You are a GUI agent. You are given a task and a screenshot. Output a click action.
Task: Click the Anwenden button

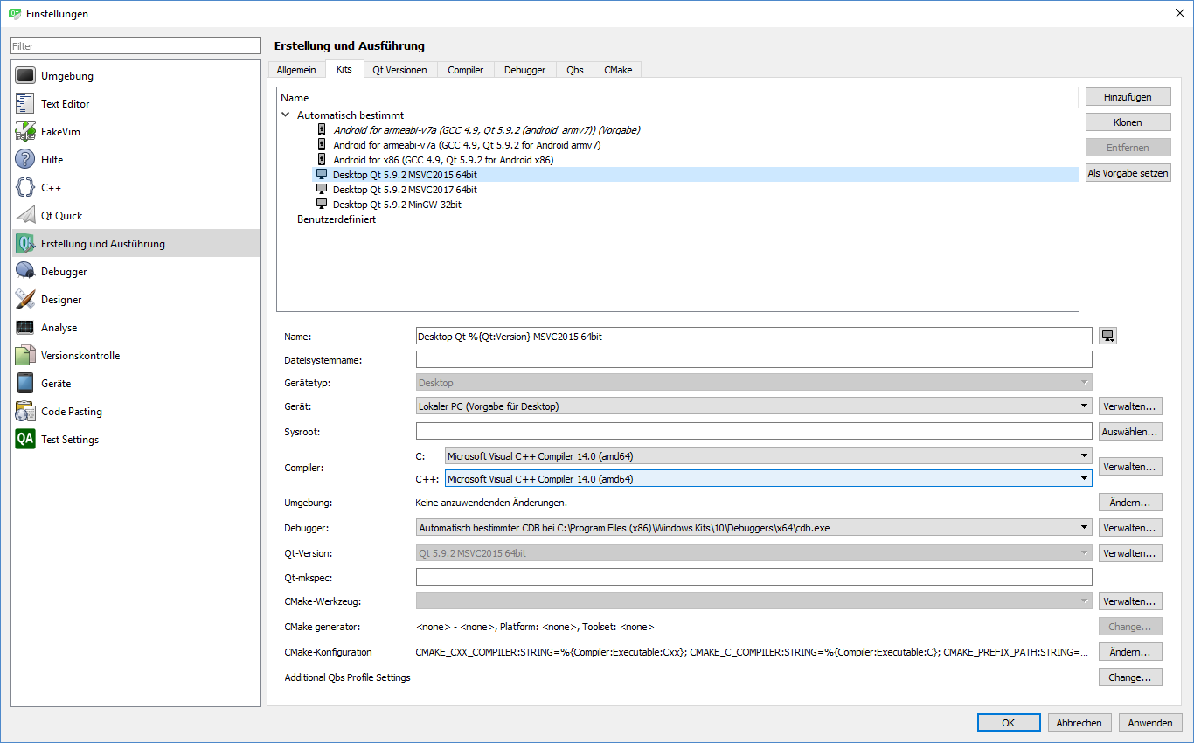click(1150, 723)
